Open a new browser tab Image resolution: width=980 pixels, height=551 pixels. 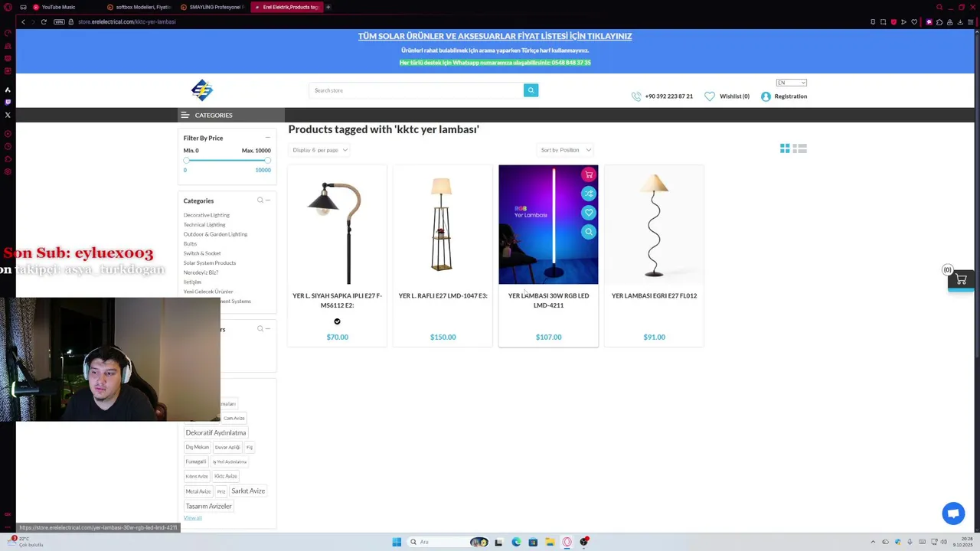pos(328,7)
